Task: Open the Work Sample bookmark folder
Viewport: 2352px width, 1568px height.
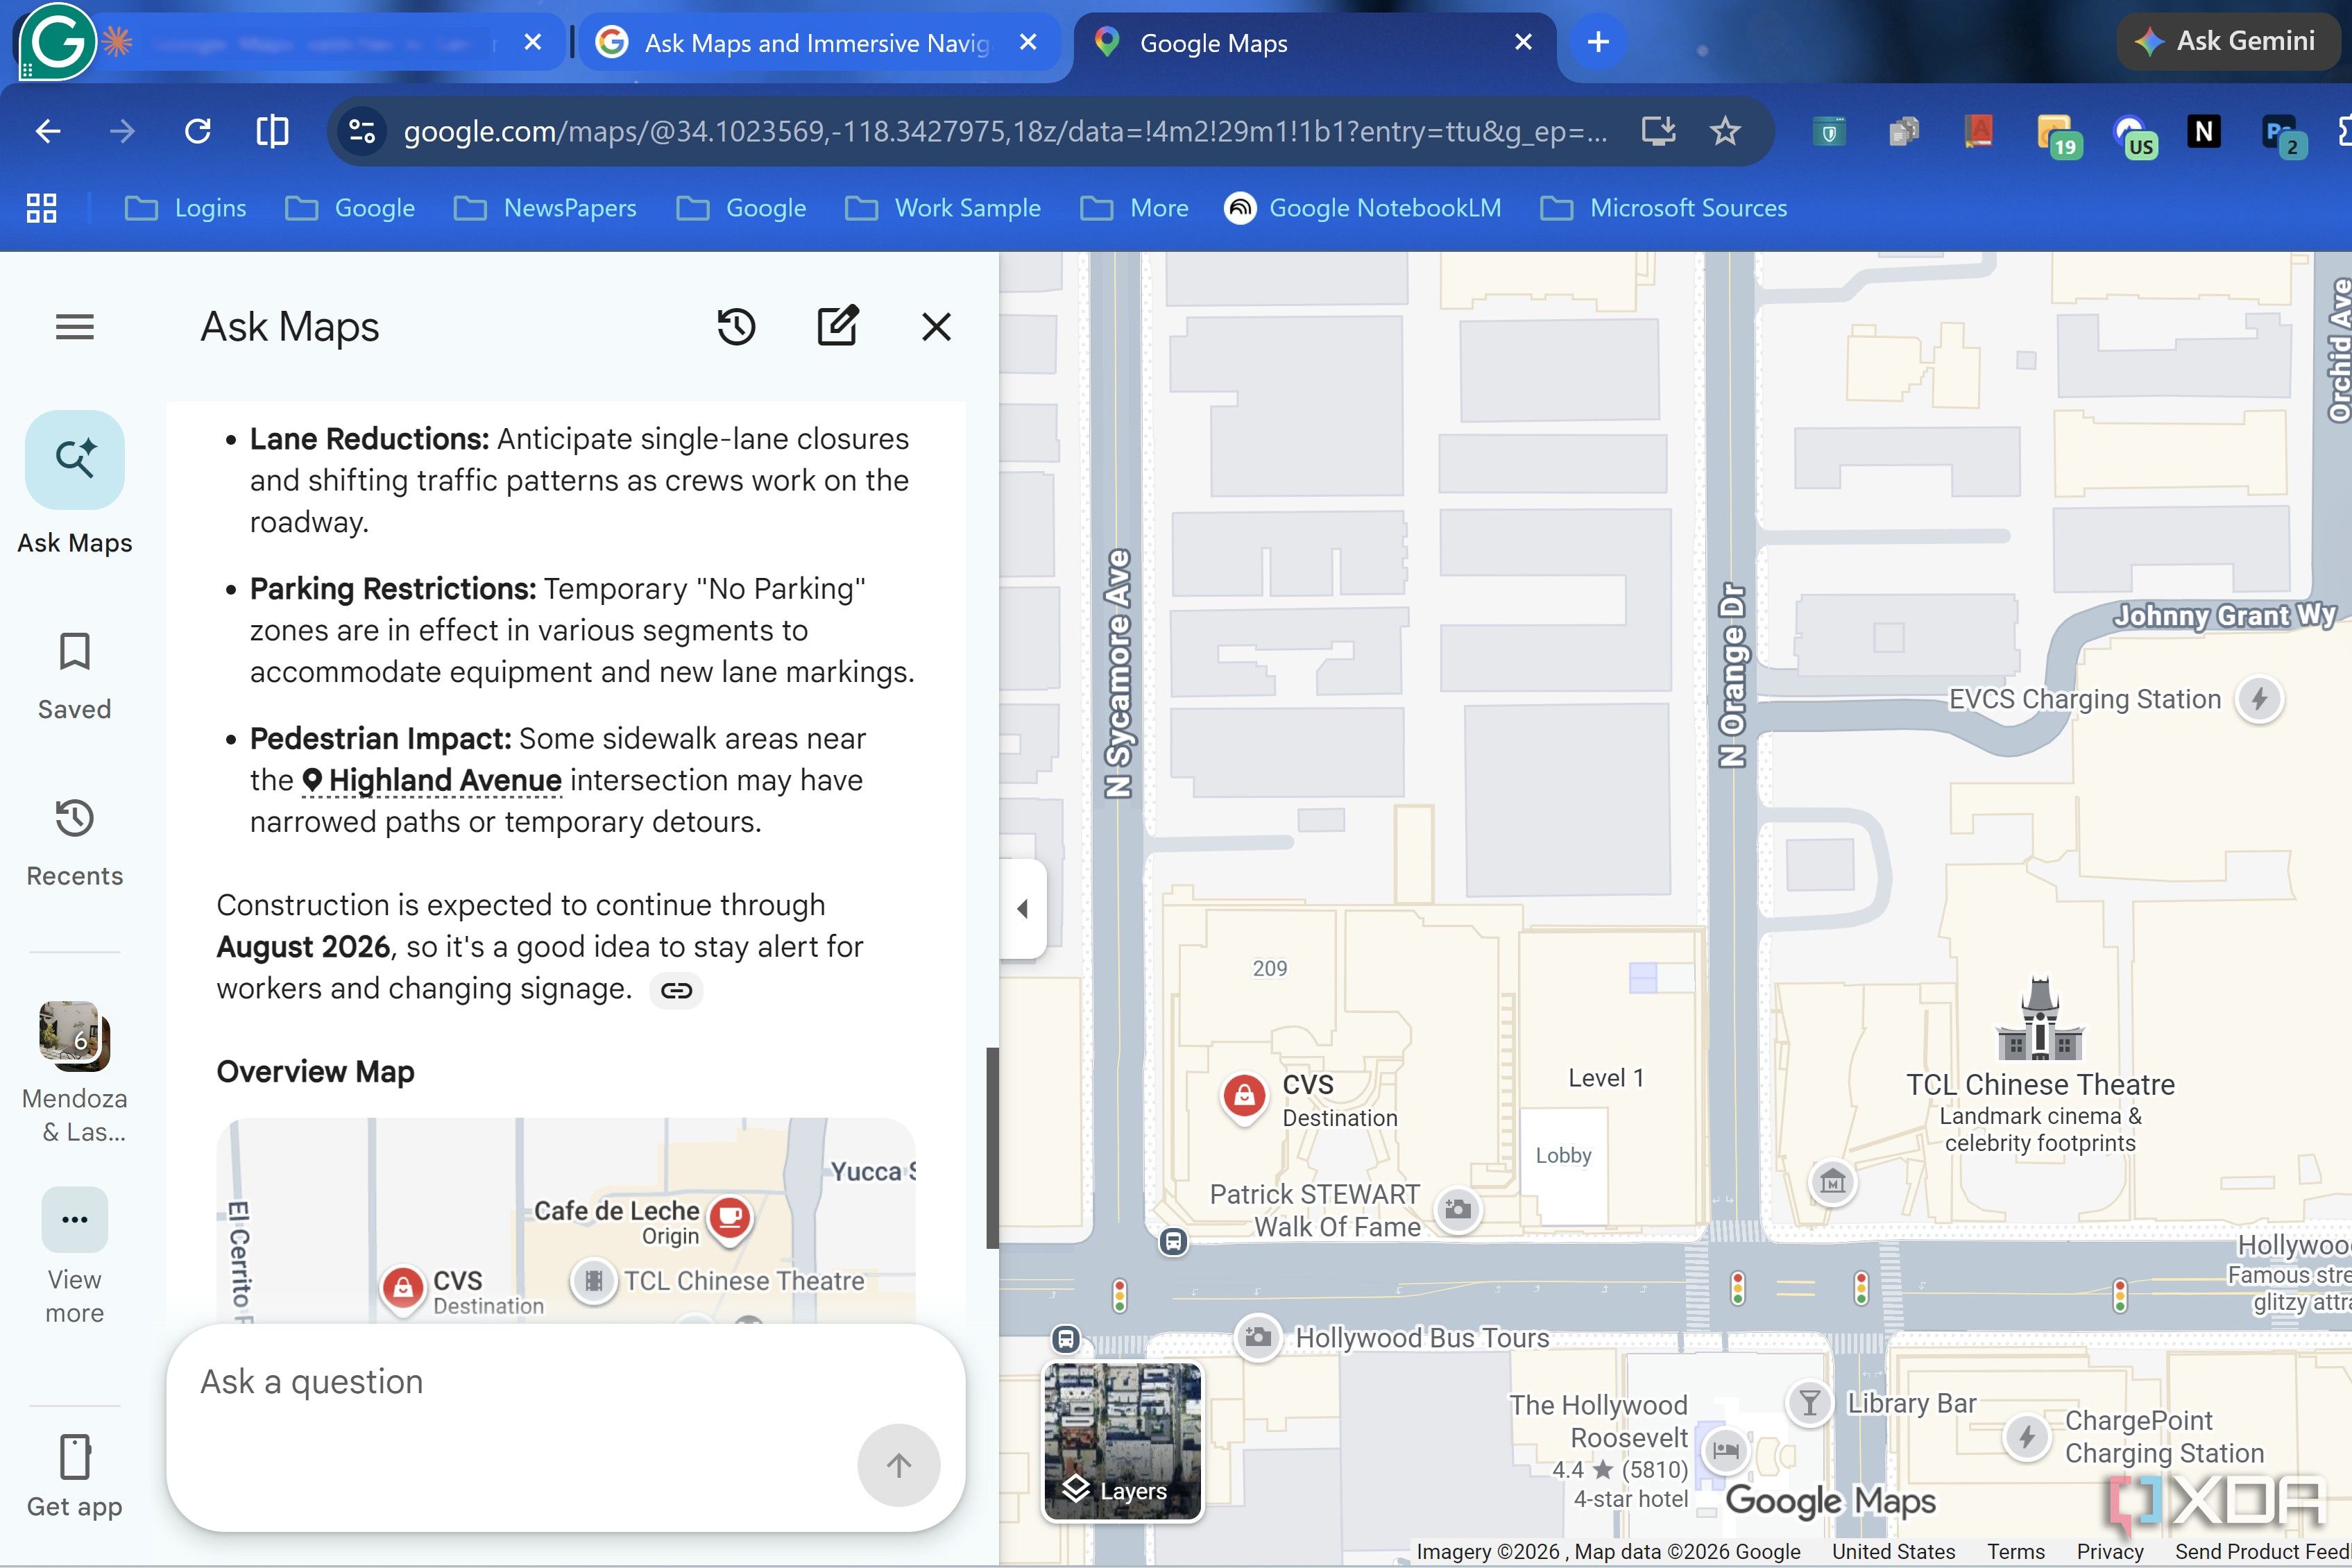Action: [x=943, y=208]
